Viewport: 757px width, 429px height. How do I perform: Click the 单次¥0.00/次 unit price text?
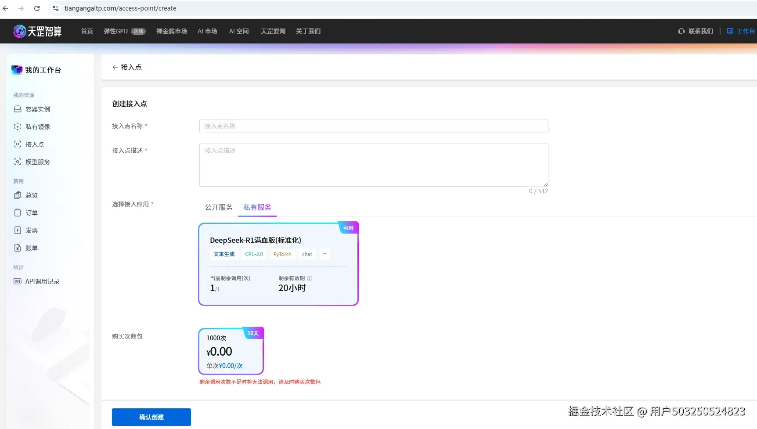click(224, 366)
